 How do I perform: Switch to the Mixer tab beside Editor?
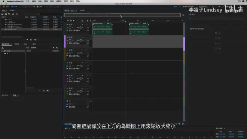pyautogui.click(x=82, y=10)
